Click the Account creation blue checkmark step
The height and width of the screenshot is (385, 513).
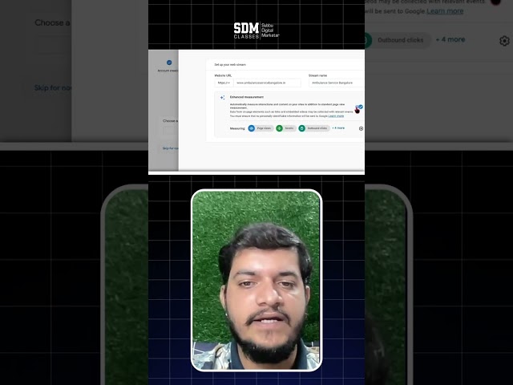[x=169, y=63]
